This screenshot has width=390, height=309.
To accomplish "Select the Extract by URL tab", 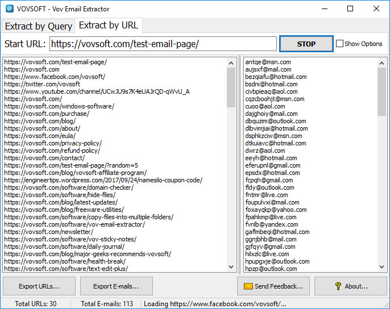I will 109,25.
